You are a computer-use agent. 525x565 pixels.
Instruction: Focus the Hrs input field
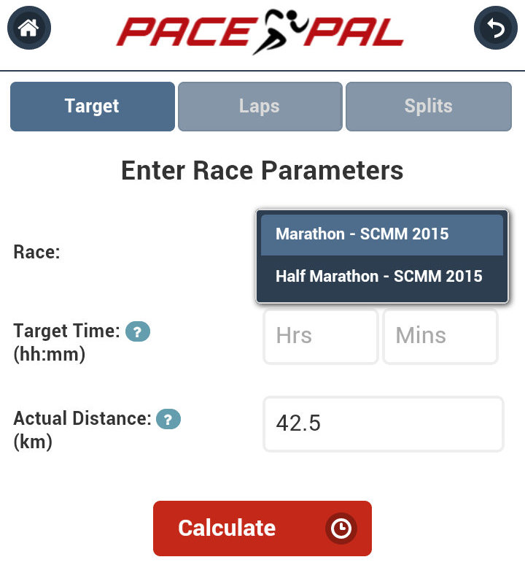[x=321, y=336]
